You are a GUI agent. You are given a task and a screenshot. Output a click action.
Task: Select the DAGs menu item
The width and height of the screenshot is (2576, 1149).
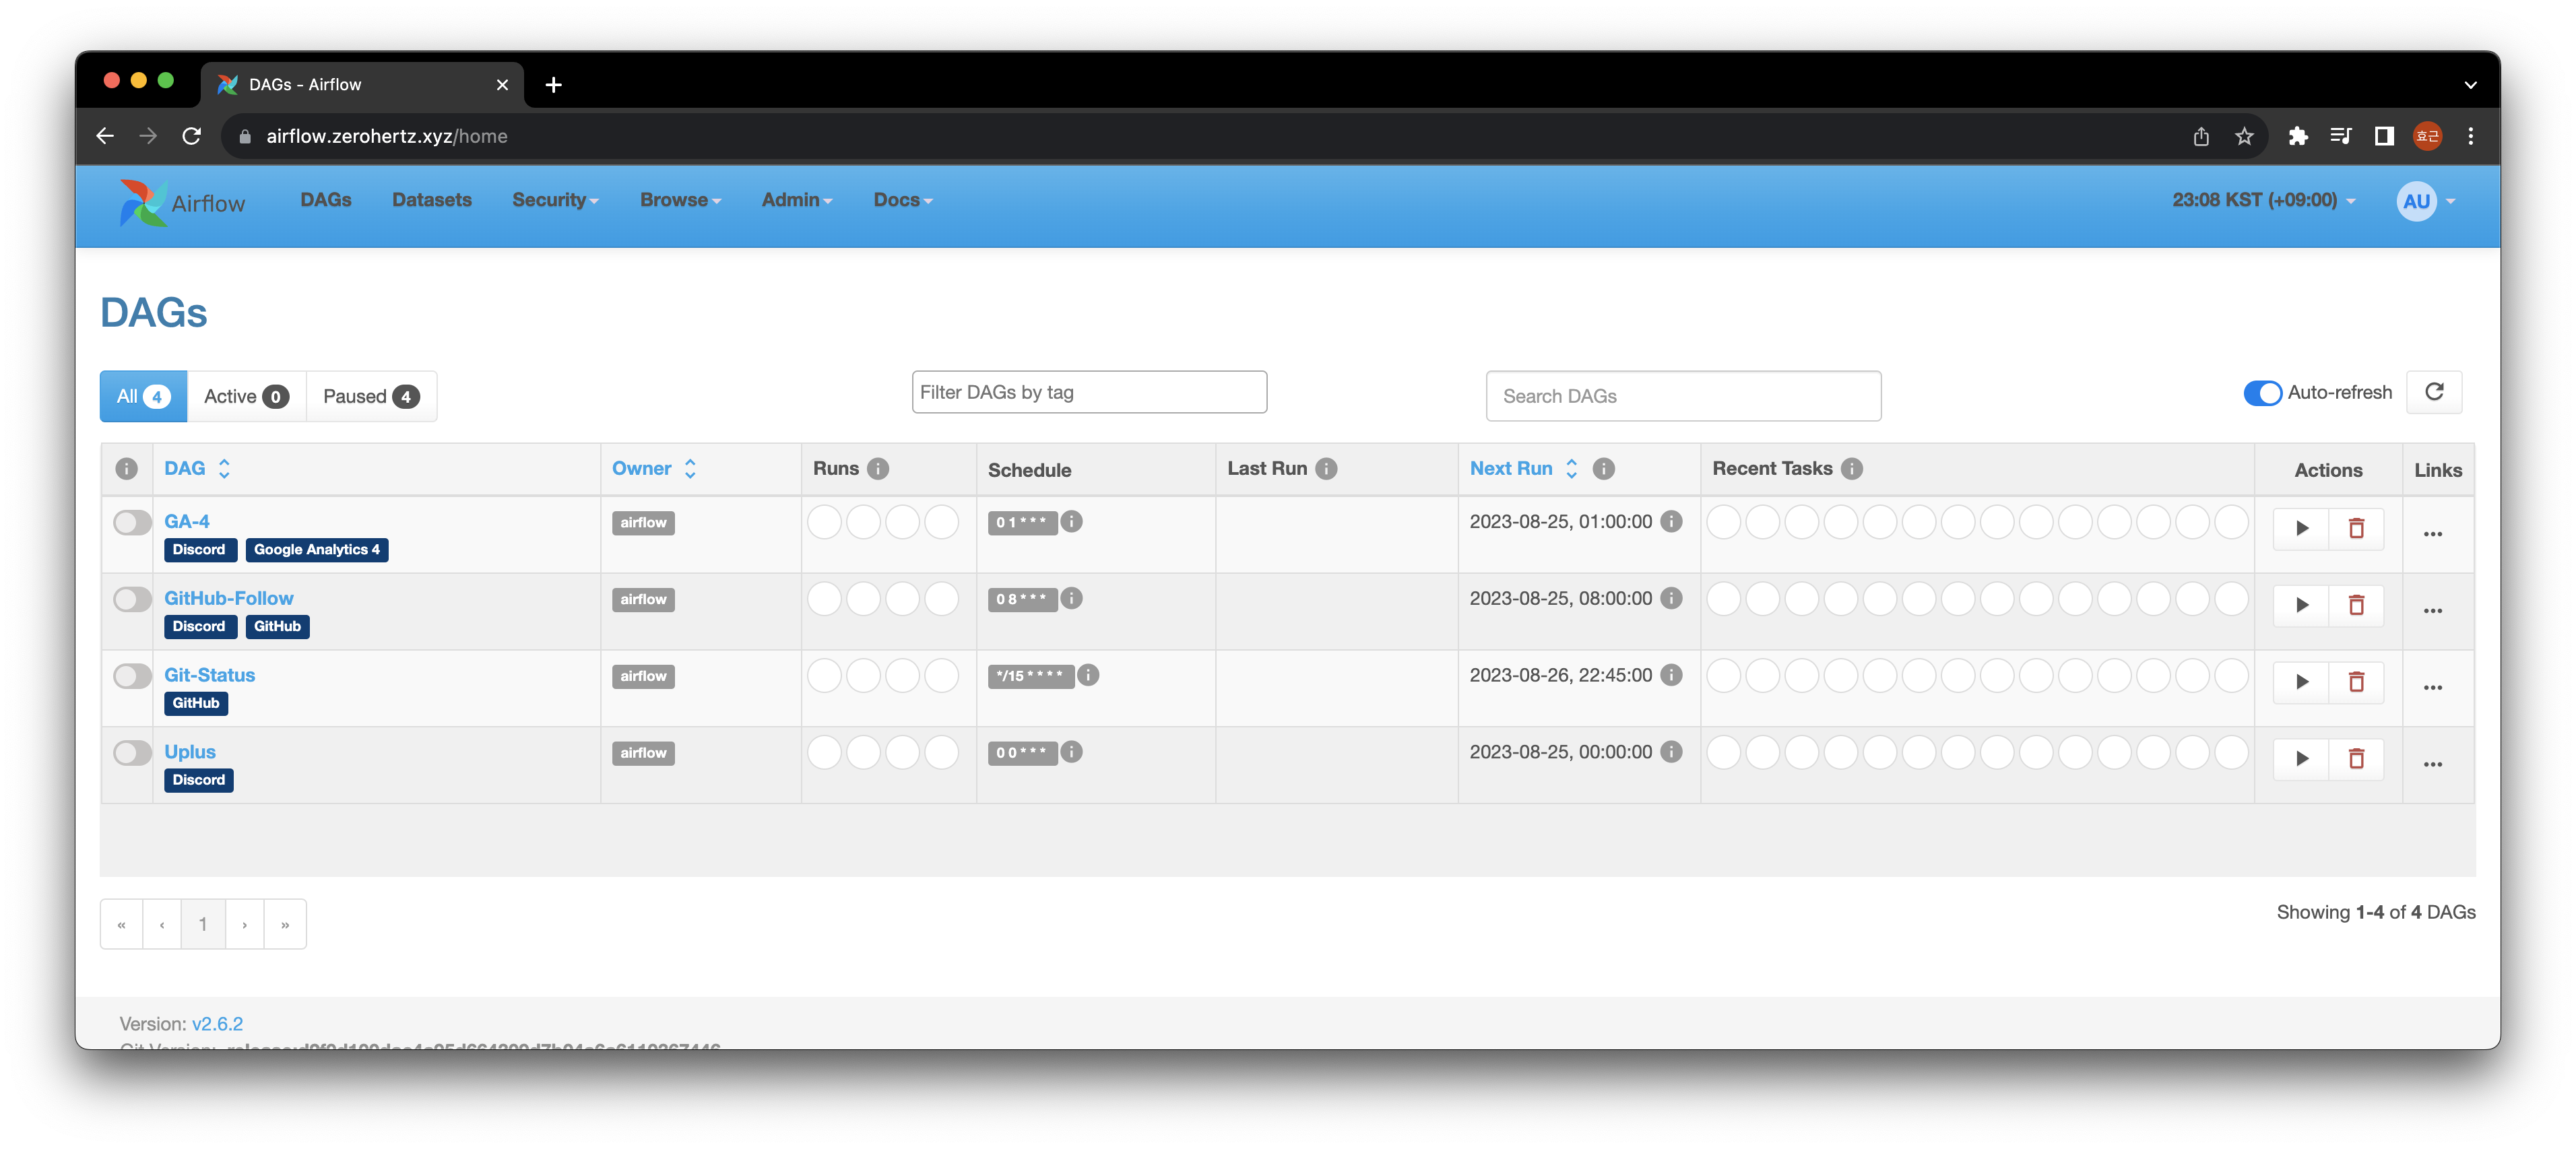click(x=323, y=200)
